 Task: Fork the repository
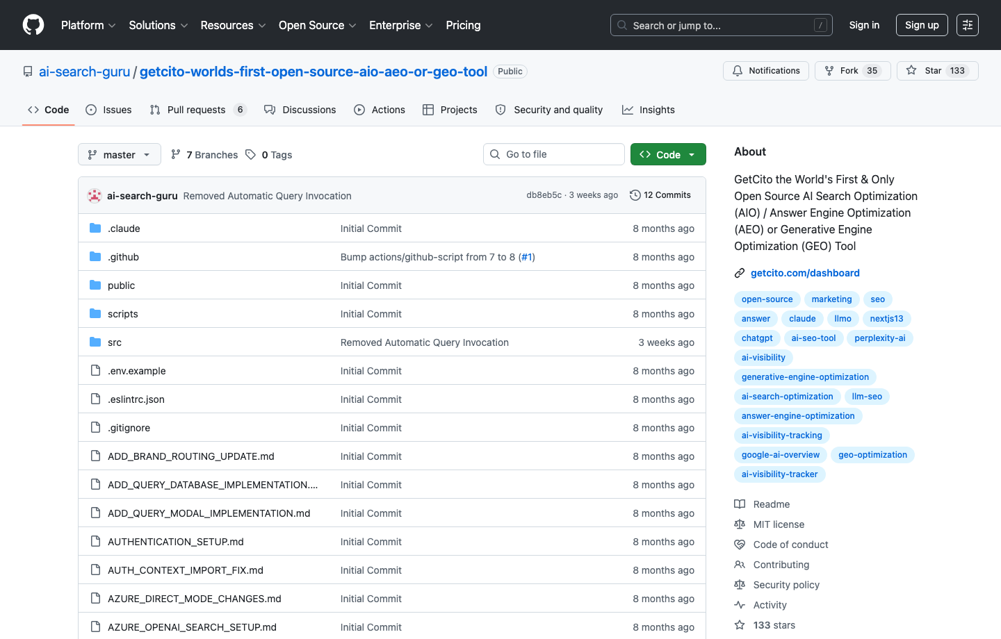pos(852,71)
